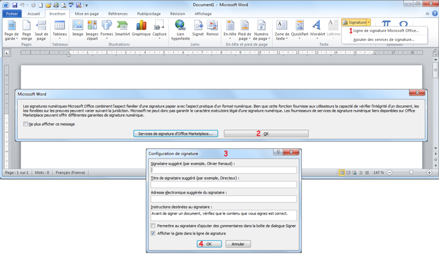439x254 pixels.
Task: Switch to the Affichage tab
Action: pos(203,14)
